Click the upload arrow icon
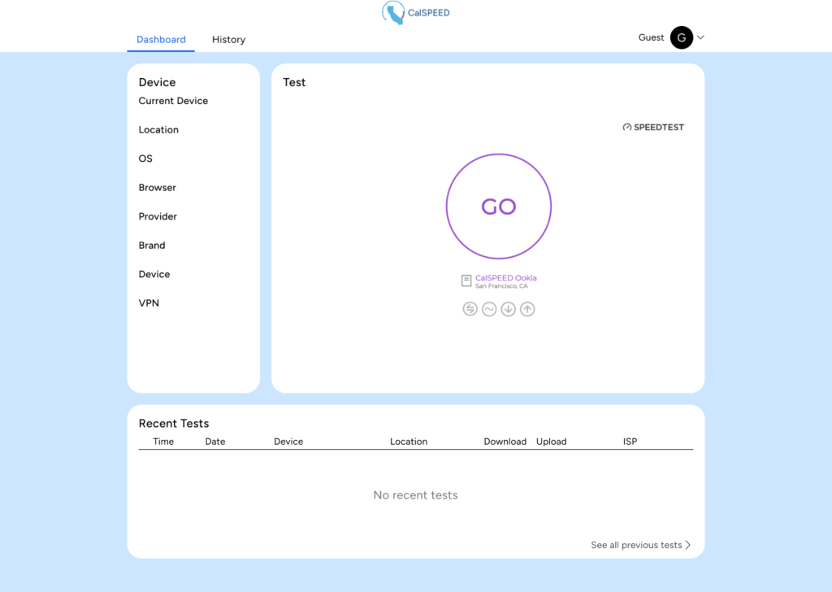Image resolution: width=832 pixels, height=592 pixels. 527,309
